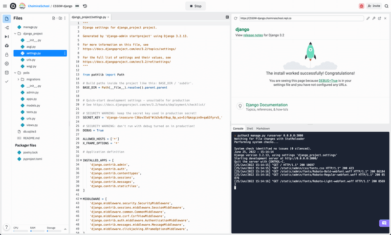Image resolution: width=391 pixels, height=235 pixels.
Task: Open the Database sidebar icon
Action: 7,73
